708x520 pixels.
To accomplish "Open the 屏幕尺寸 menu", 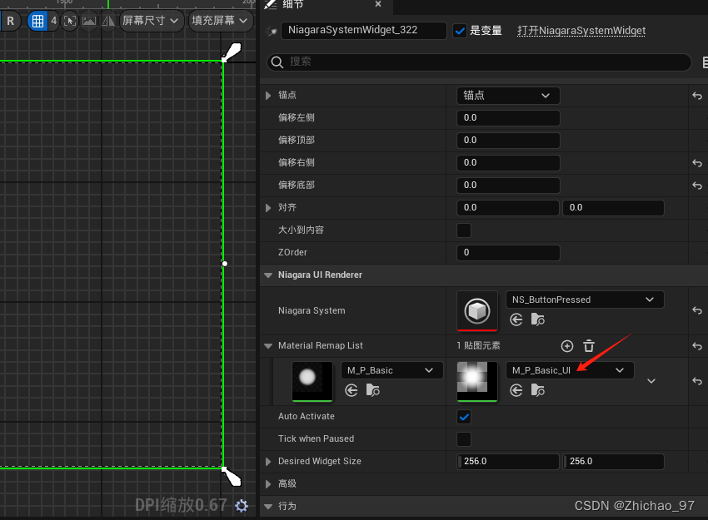I will click(x=151, y=22).
